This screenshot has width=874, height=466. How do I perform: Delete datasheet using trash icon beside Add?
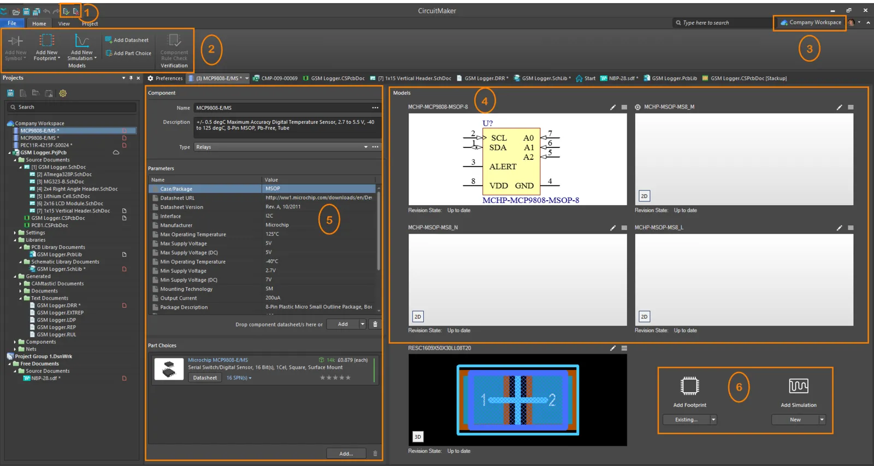point(375,324)
